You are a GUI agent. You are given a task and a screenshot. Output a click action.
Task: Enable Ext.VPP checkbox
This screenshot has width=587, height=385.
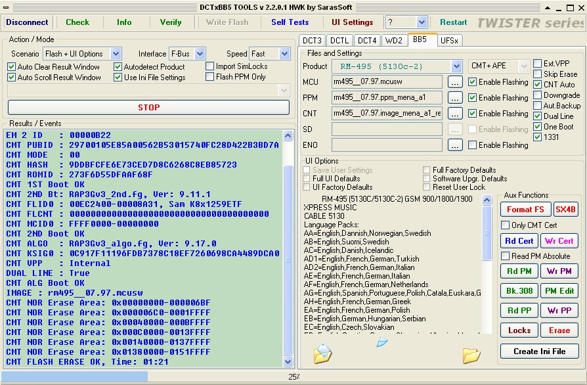click(x=538, y=63)
